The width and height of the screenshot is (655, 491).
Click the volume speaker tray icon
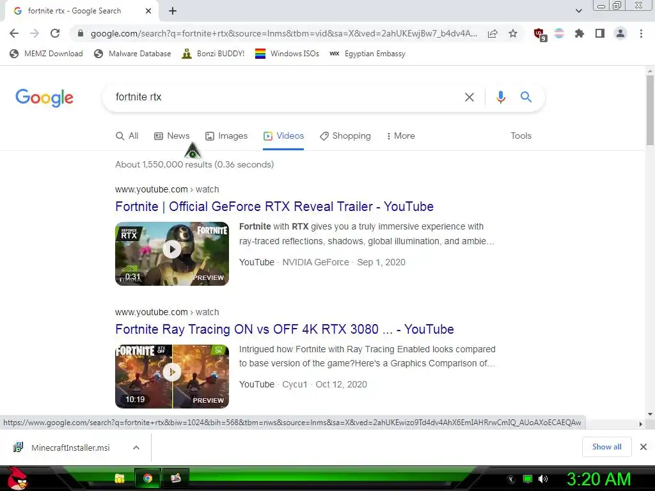point(543,479)
